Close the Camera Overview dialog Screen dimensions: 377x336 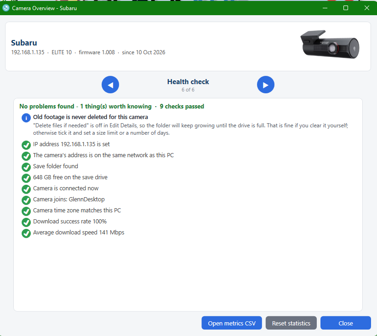[345, 323]
